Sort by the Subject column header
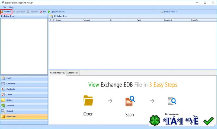 [x=96, y=20]
